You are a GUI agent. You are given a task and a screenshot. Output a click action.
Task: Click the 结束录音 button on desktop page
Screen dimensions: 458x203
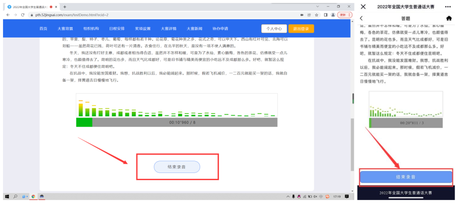[x=176, y=167]
